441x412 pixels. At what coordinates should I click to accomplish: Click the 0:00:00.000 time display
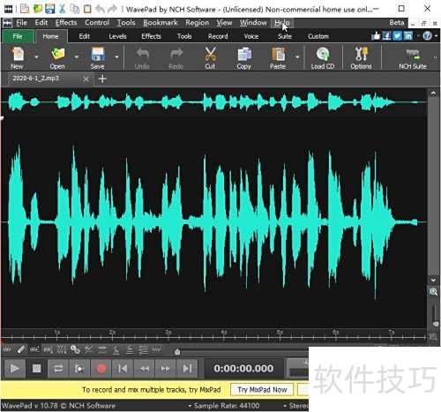click(x=243, y=368)
